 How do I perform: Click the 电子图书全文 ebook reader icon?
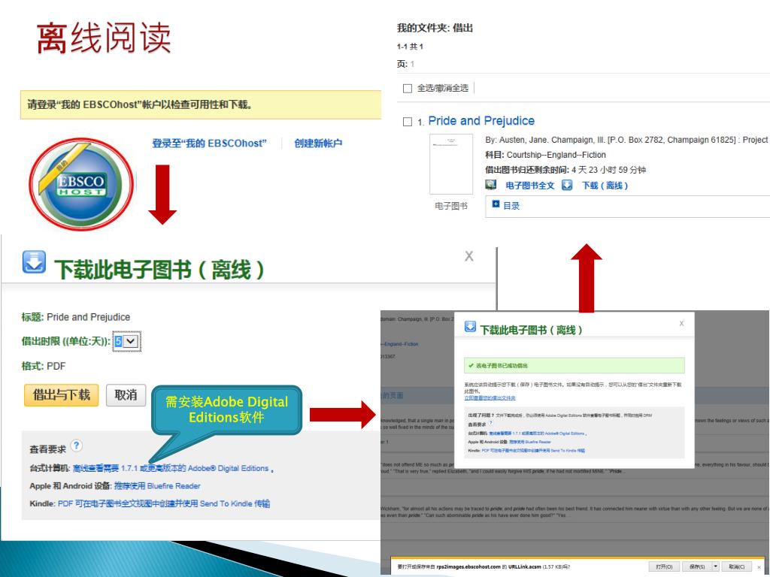coord(490,185)
